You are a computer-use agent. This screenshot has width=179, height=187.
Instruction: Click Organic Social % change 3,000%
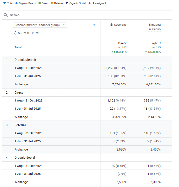[156, 182]
